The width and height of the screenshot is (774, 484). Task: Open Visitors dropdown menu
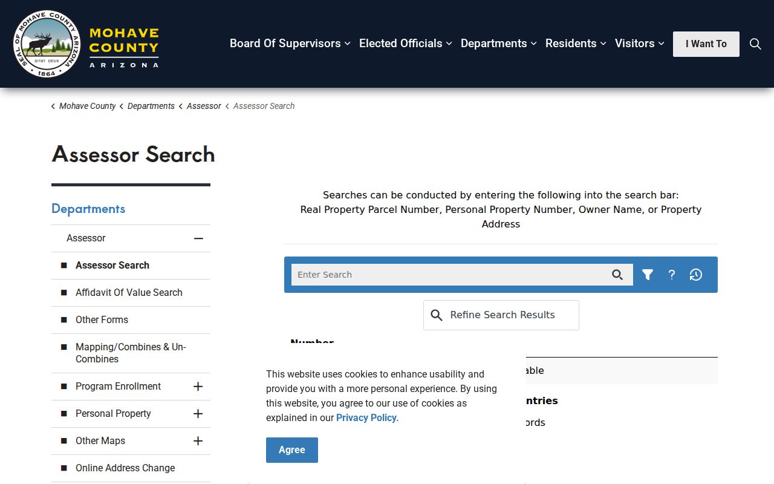tap(640, 44)
